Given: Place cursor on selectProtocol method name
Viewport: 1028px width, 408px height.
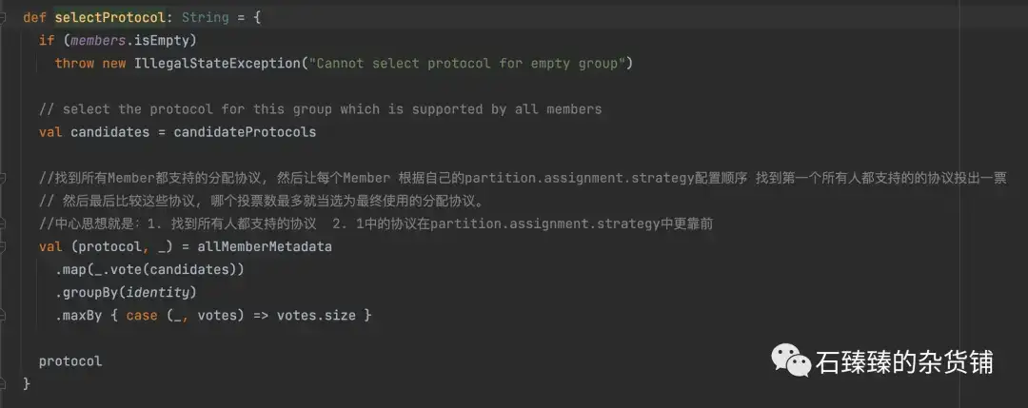Looking at the screenshot, I should (x=109, y=18).
